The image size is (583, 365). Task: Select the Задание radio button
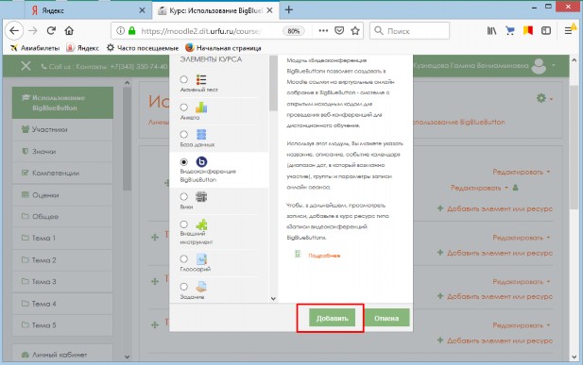(183, 287)
